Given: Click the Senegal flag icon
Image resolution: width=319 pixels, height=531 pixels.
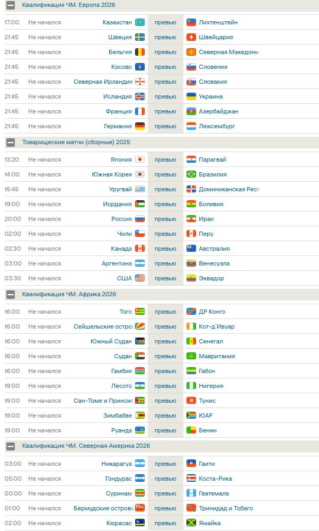Looking at the screenshot, I should 191,341.
